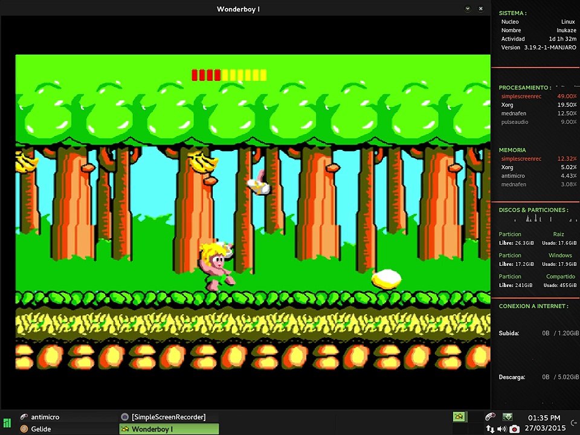Screen dimensions: 580x435
Task: Click simplescreenrec 49.00% processing row
Action: tap(539, 96)
